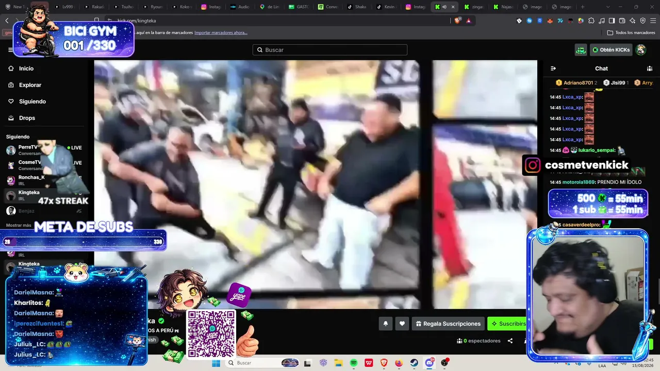This screenshot has height=371, width=660.
Task: Click the 0 espectadores viewer count
Action: (478, 341)
